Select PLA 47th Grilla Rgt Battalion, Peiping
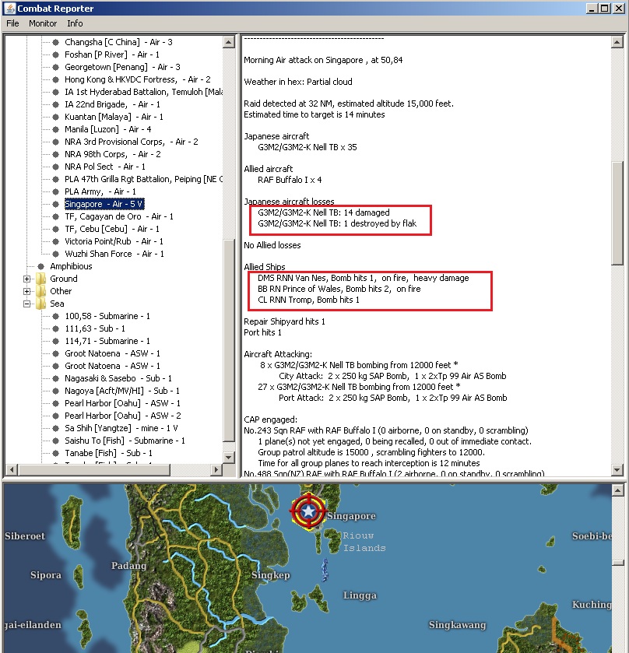This screenshot has width=629, height=653. 143,179
